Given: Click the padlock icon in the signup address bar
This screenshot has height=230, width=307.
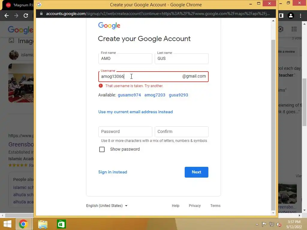Looking at the screenshot, I should point(41,13).
